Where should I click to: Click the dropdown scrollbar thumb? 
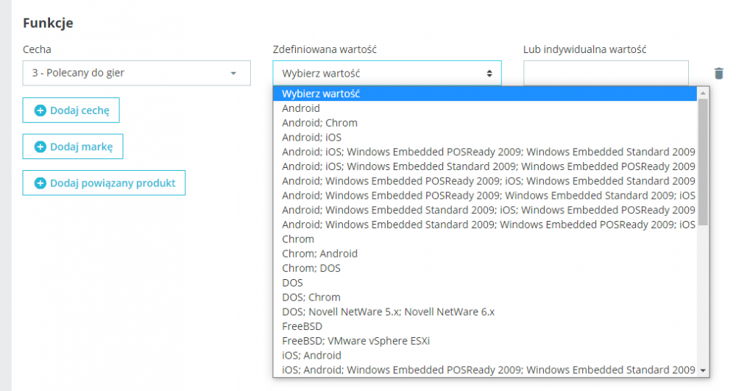[703, 162]
